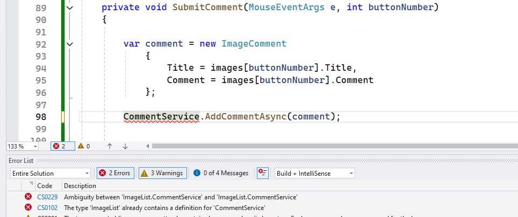Click MouseEventArgs in method signature
518x217 pixels.
tap(286, 8)
